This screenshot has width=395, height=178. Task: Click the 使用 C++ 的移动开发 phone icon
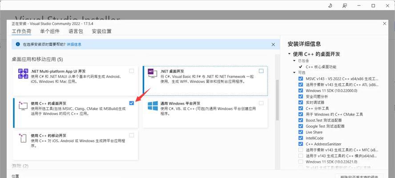[23, 138]
